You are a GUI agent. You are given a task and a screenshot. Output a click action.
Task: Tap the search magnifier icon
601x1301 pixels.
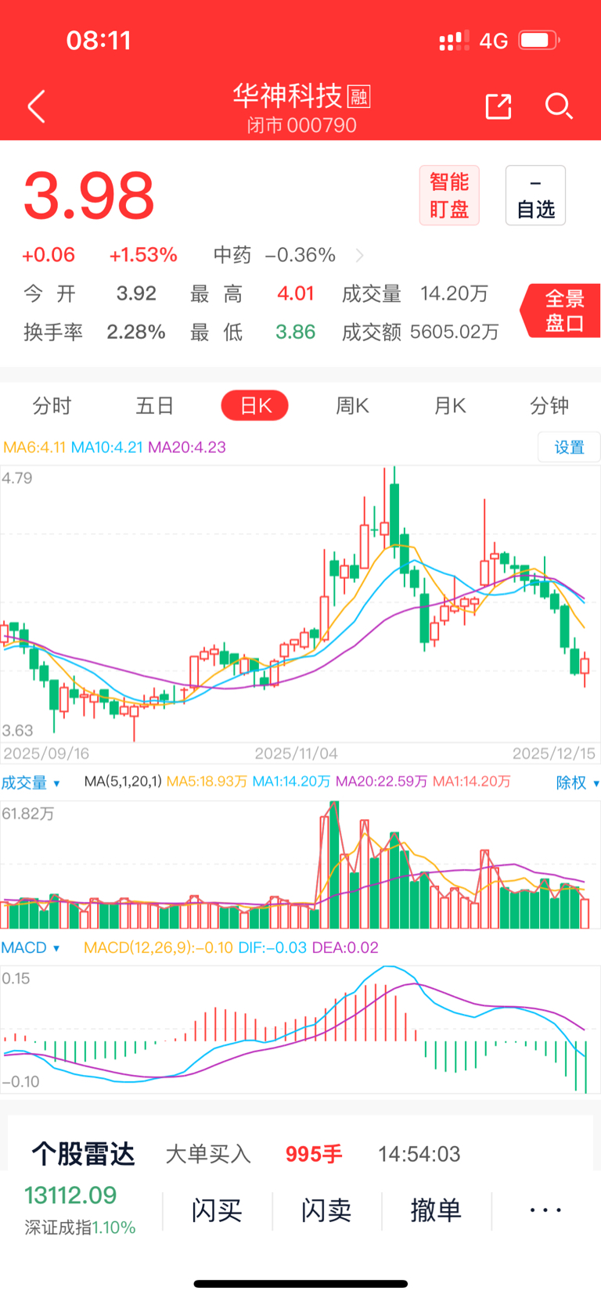[x=558, y=106]
